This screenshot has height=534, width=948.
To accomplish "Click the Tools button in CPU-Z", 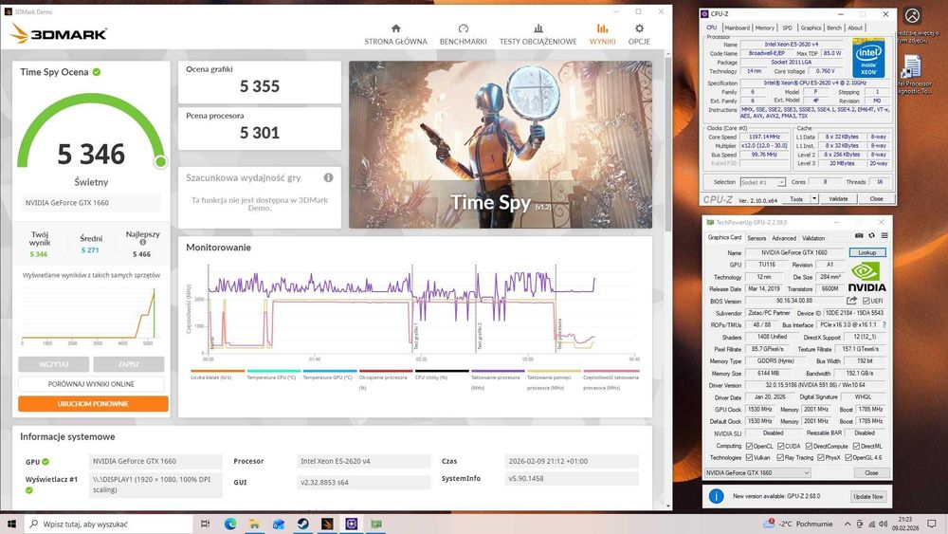I will click(x=796, y=198).
